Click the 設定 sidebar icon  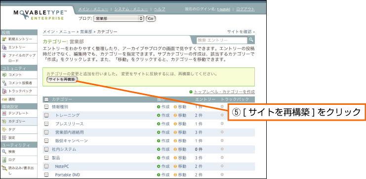pyautogui.click(x=4, y=137)
